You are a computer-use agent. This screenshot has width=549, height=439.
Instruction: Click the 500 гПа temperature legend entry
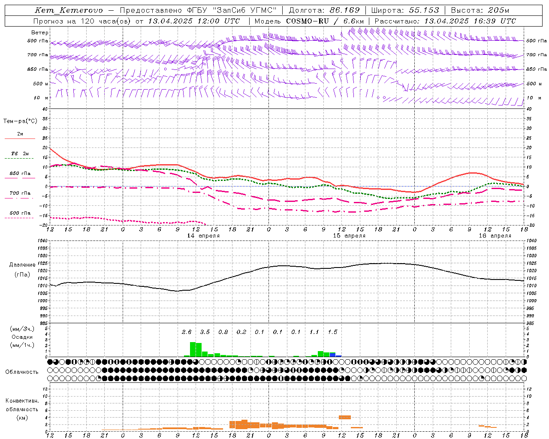coord(20,214)
